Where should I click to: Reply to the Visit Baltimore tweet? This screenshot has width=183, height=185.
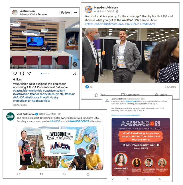click(x=18, y=174)
